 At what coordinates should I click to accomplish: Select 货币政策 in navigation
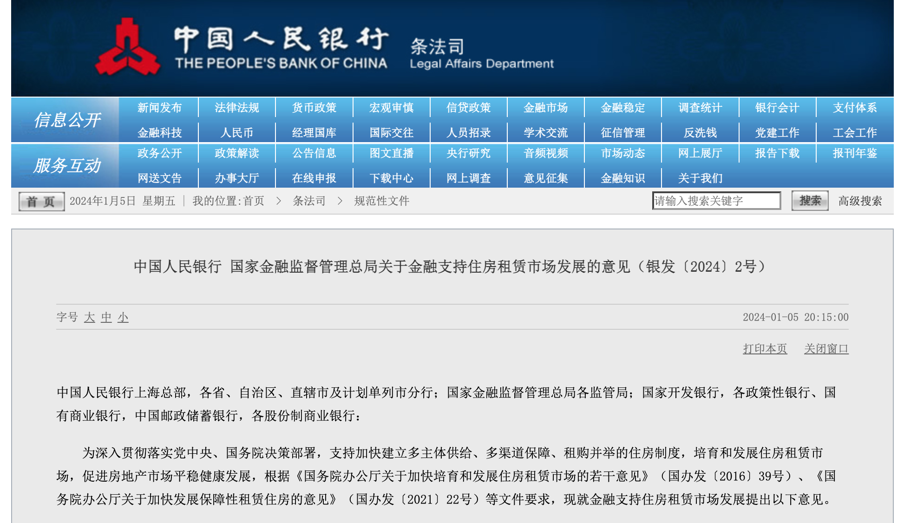(x=314, y=108)
